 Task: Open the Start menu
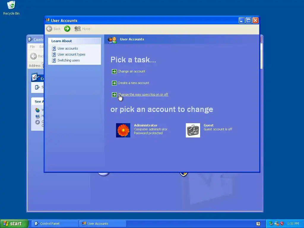[14, 224]
